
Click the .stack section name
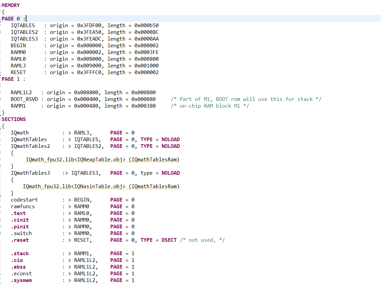click(x=20, y=253)
